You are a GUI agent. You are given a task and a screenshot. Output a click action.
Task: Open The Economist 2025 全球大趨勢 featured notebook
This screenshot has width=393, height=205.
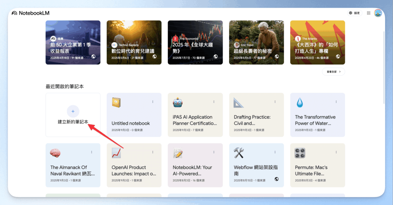coord(195,42)
